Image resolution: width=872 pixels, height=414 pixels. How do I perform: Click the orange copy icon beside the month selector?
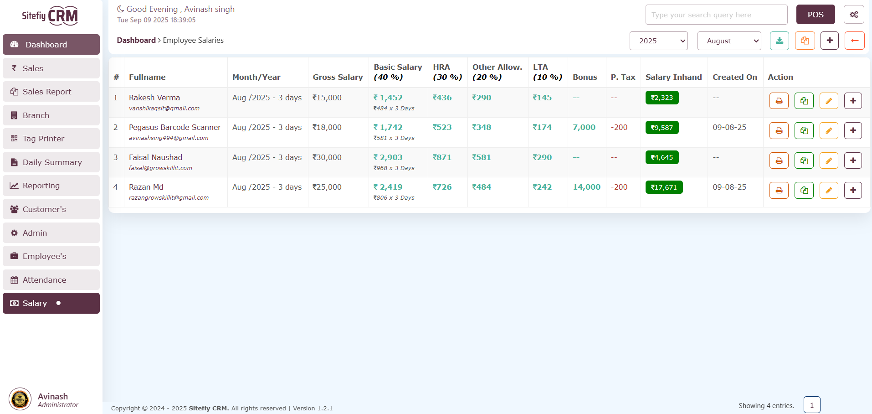[805, 41]
